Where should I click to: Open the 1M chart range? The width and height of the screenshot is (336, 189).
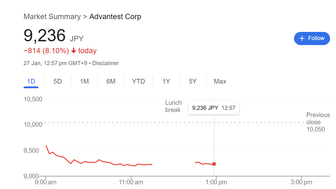84,81
